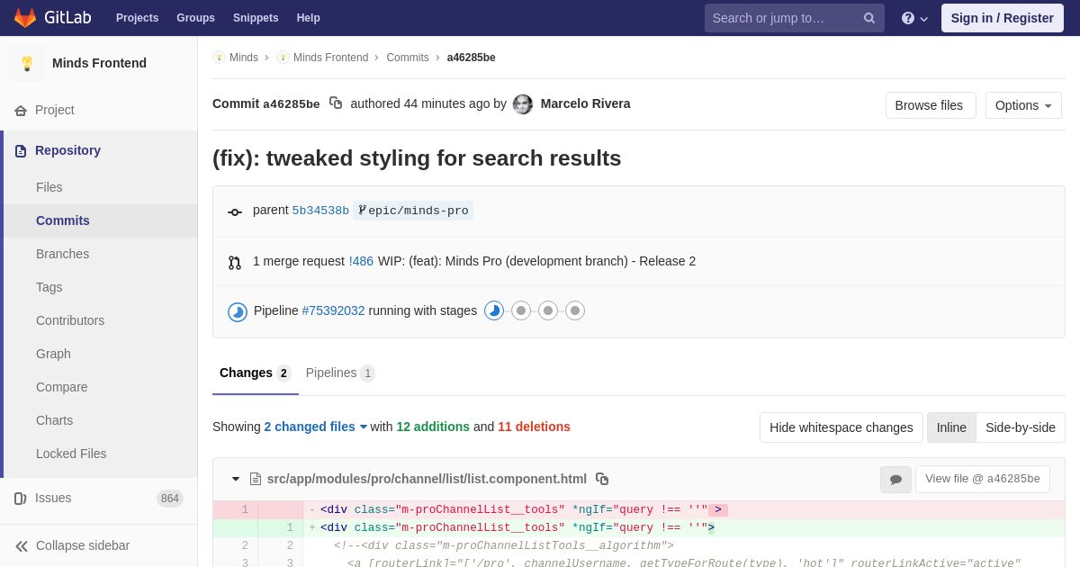Click Hide whitespace changes button
This screenshot has height=567, width=1080.
point(841,427)
